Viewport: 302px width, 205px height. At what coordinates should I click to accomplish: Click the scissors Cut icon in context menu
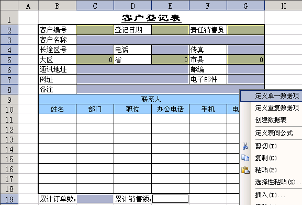[245, 146]
